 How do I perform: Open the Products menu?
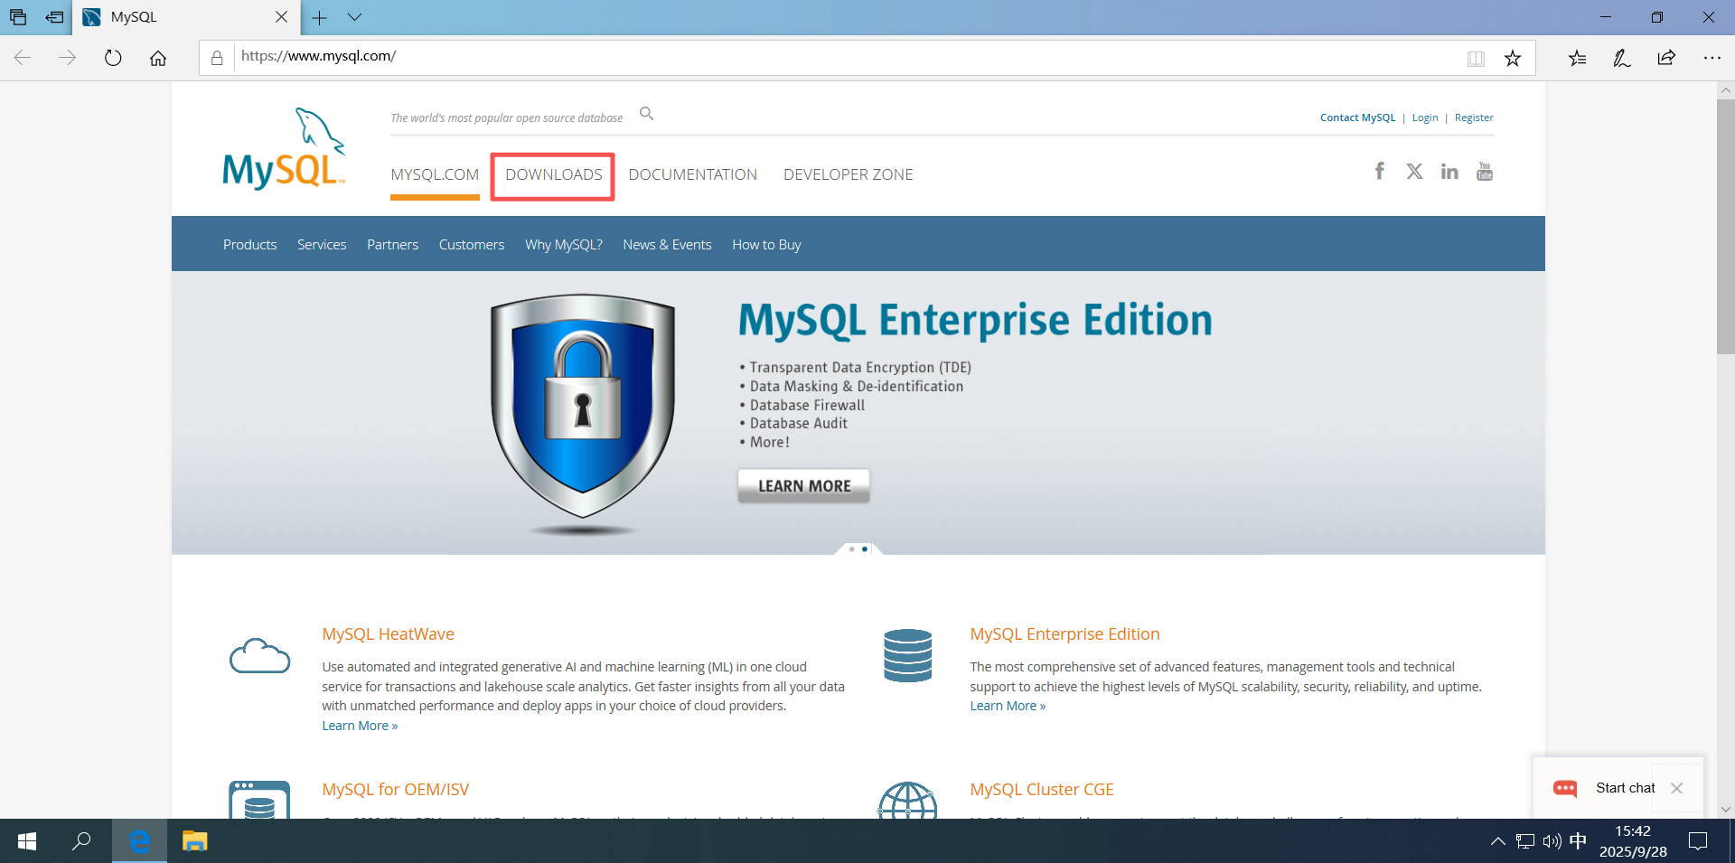[250, 245]
